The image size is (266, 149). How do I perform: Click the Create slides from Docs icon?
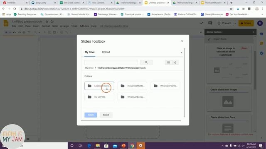click(228, 128)
